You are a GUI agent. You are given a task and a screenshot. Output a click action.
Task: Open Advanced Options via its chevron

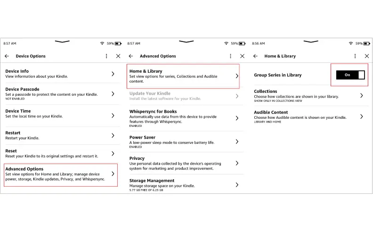coord(113,174)
